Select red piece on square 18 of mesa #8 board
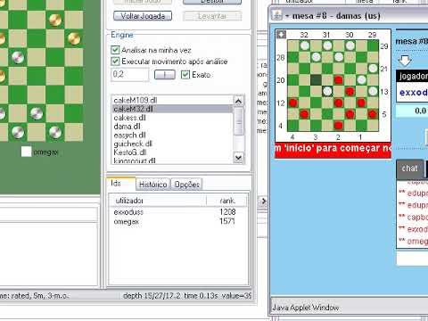 [339, 79]
